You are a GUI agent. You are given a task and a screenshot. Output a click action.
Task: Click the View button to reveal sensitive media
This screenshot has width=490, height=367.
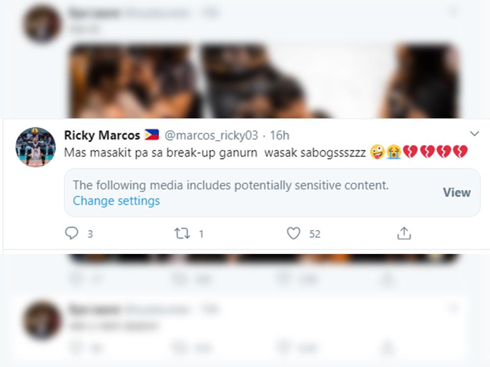point(457,192)
